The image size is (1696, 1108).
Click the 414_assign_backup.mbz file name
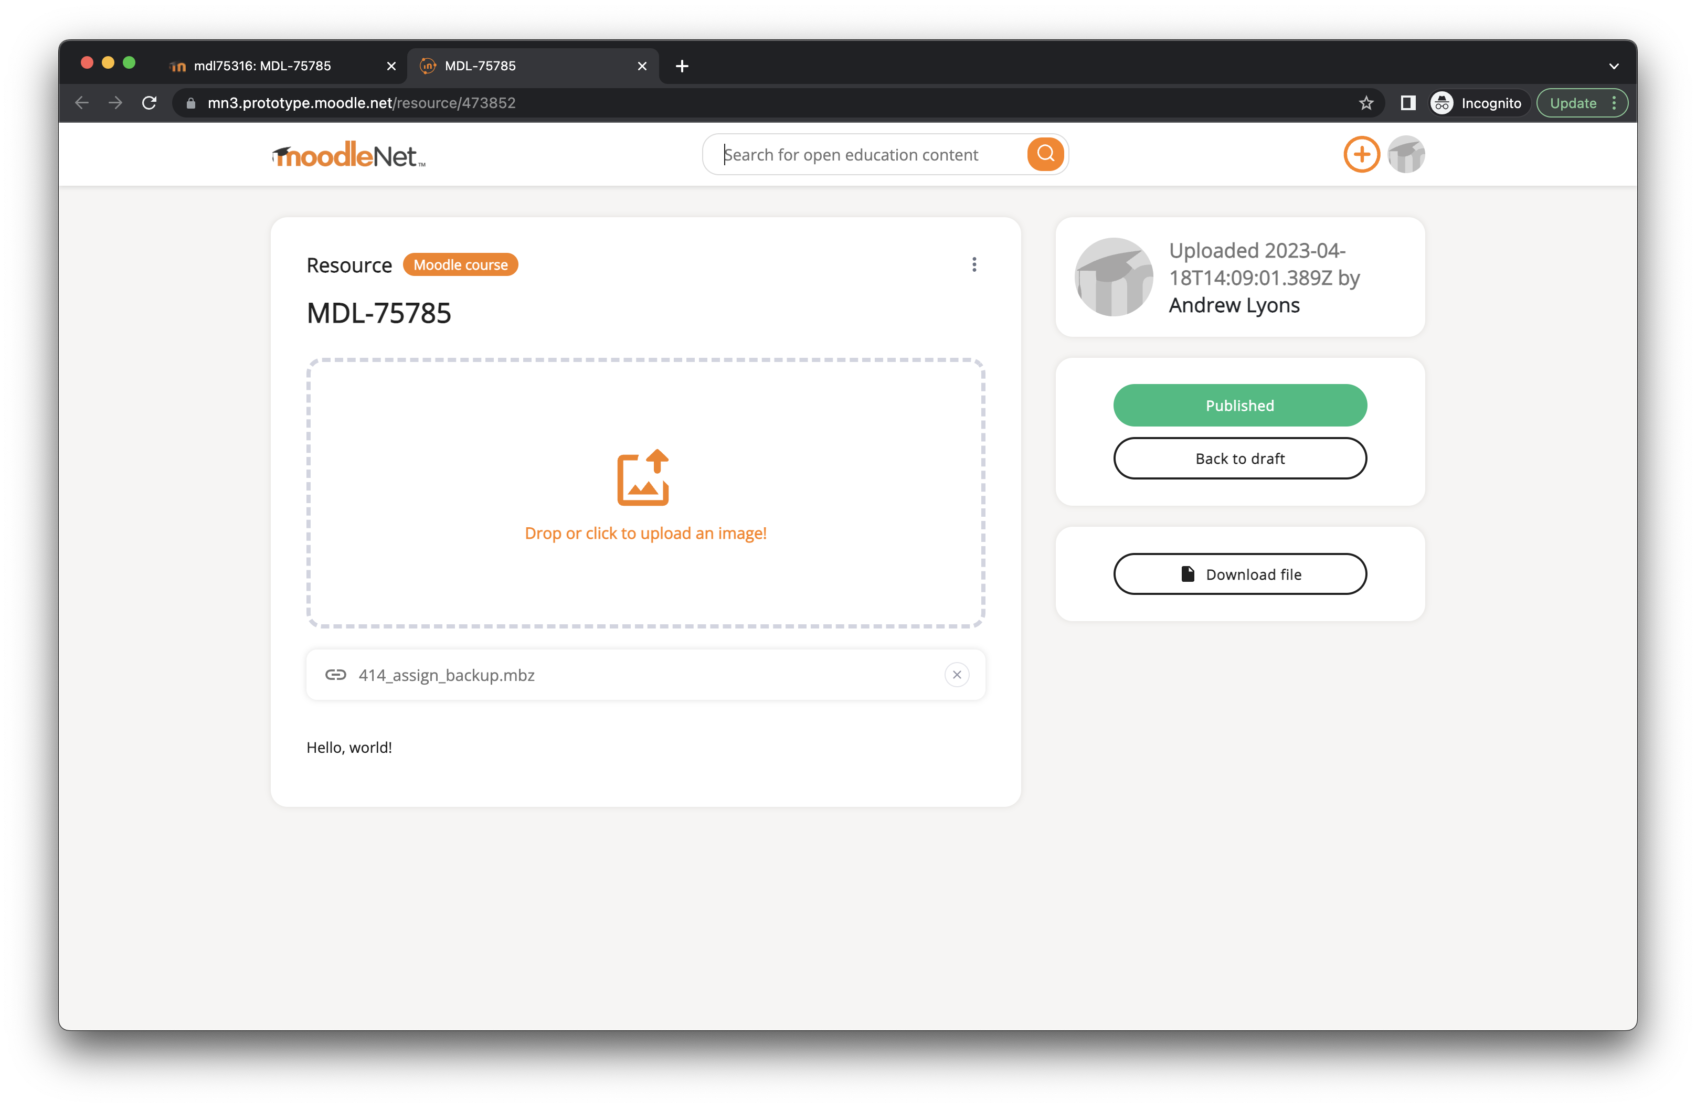447,675
